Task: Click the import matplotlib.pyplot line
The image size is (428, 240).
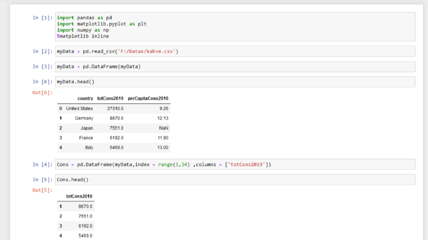Action: pos(101,24)
